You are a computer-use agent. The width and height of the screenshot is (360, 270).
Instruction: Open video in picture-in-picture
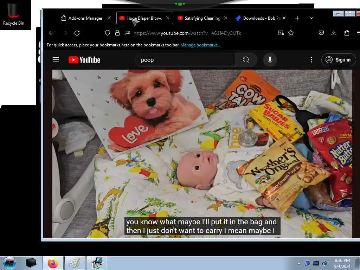(x=281, y=33)
